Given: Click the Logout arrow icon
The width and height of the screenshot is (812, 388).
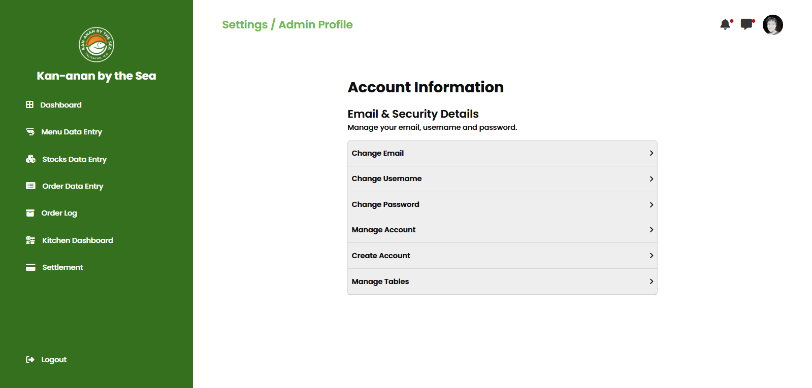Looking at the screenshot, I should click(30, 360).
